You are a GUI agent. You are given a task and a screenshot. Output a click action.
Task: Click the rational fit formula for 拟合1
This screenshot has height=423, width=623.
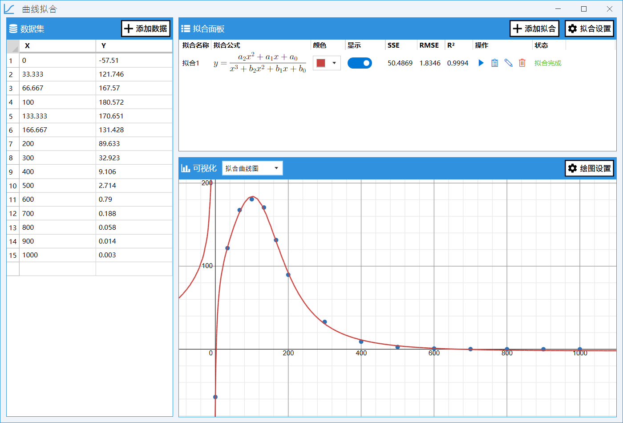point(260,63)
